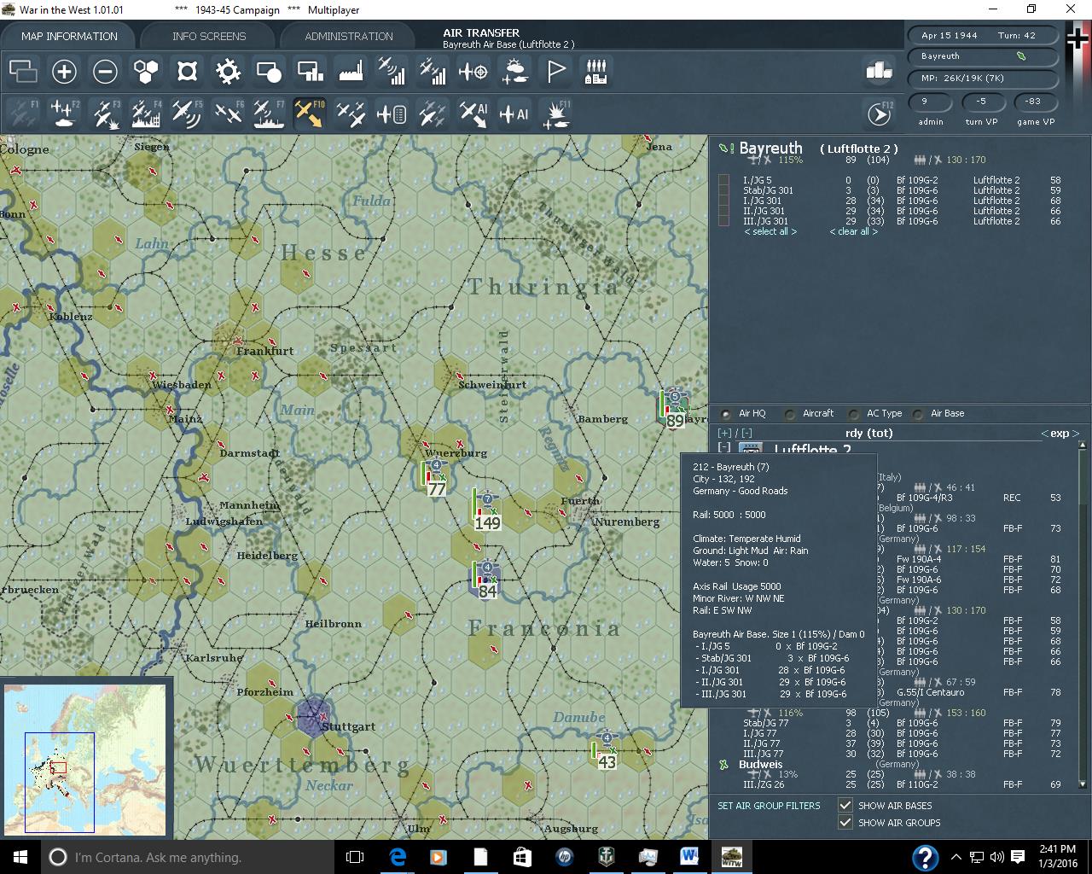
Task: Click the weather sun-and-cloud toolbar icon
Action: 514,72
